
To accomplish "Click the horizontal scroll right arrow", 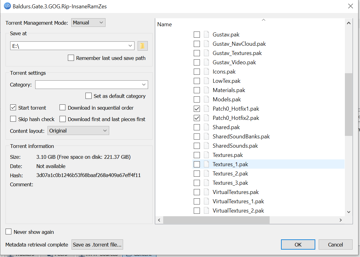I will point(341,220).
